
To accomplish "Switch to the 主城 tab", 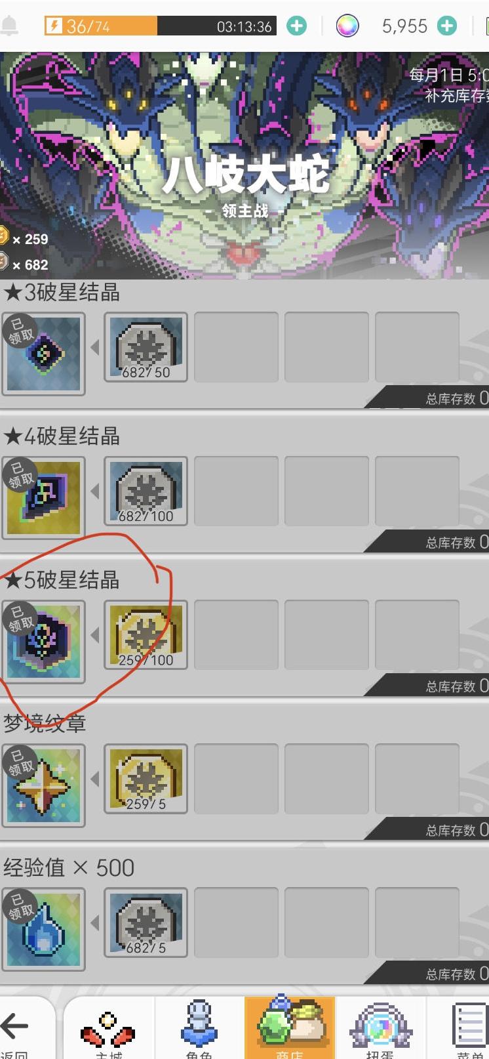I will pos(108,1029).
